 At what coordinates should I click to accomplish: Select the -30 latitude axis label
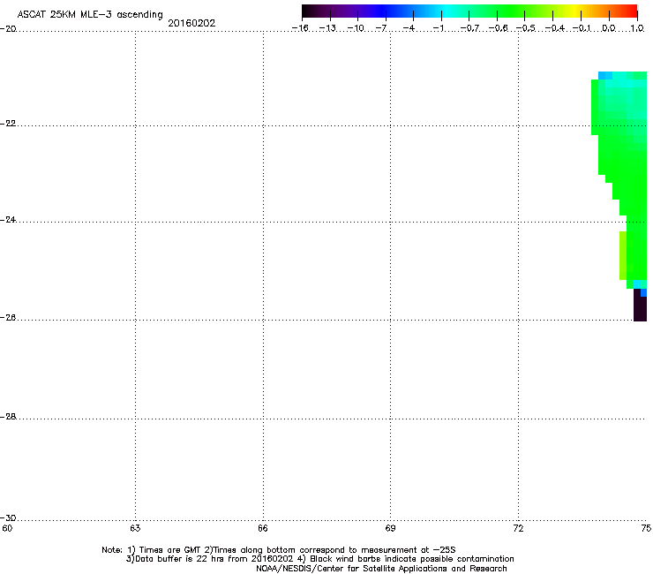8,517
